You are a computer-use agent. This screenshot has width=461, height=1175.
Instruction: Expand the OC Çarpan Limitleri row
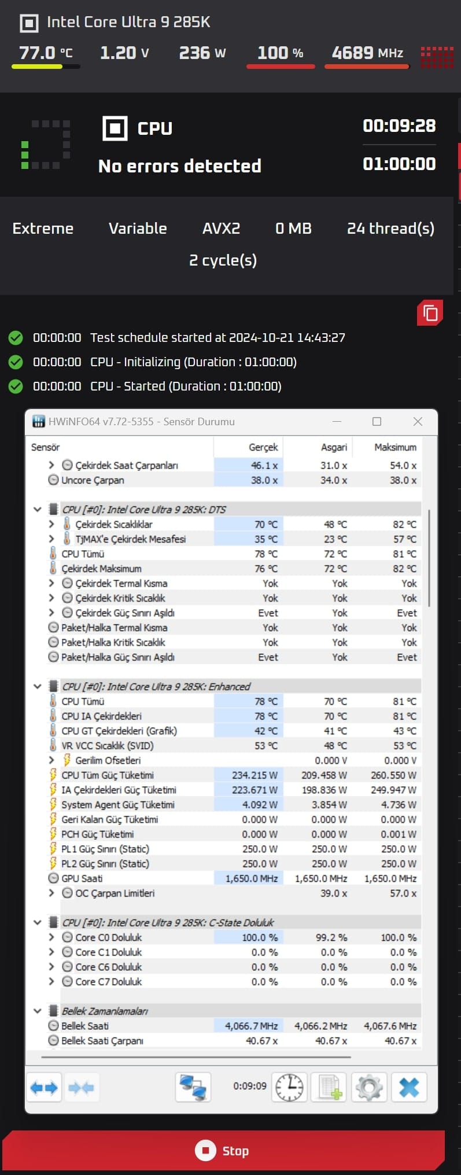(x=51, y=893)
